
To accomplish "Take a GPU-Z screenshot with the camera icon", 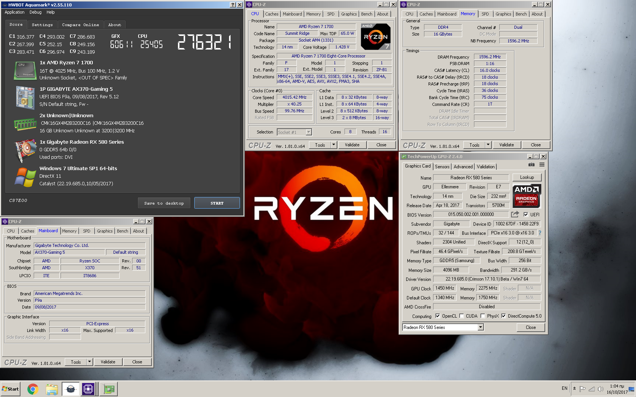I will point(532,165).
